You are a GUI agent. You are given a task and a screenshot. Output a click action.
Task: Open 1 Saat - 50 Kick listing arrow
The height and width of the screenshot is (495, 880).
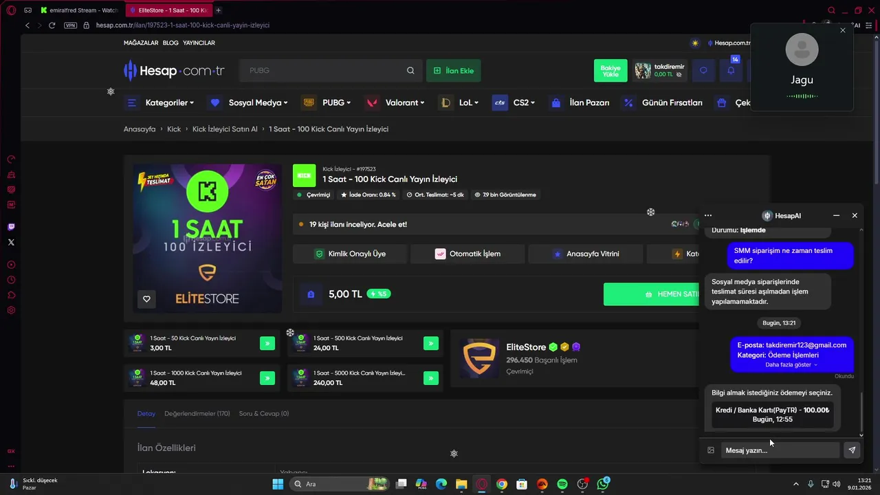tap(267, 343)
